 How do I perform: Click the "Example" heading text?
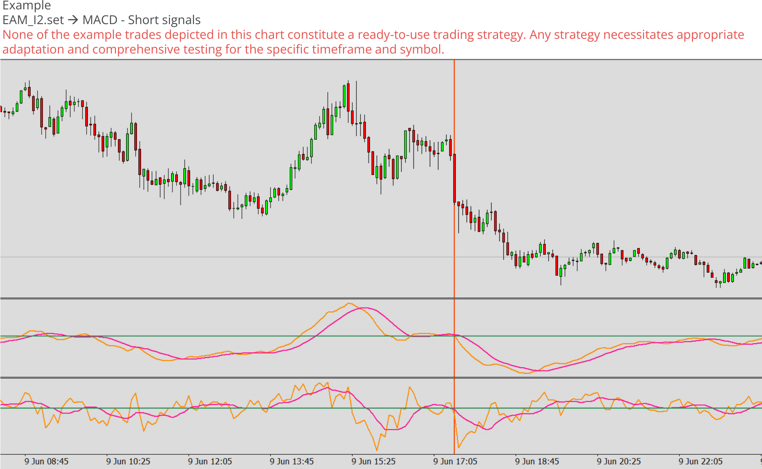27,6
